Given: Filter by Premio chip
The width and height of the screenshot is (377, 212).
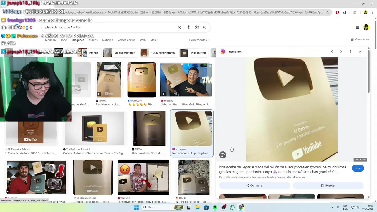Looking at the screenshot, I should [x=90, y=53].
